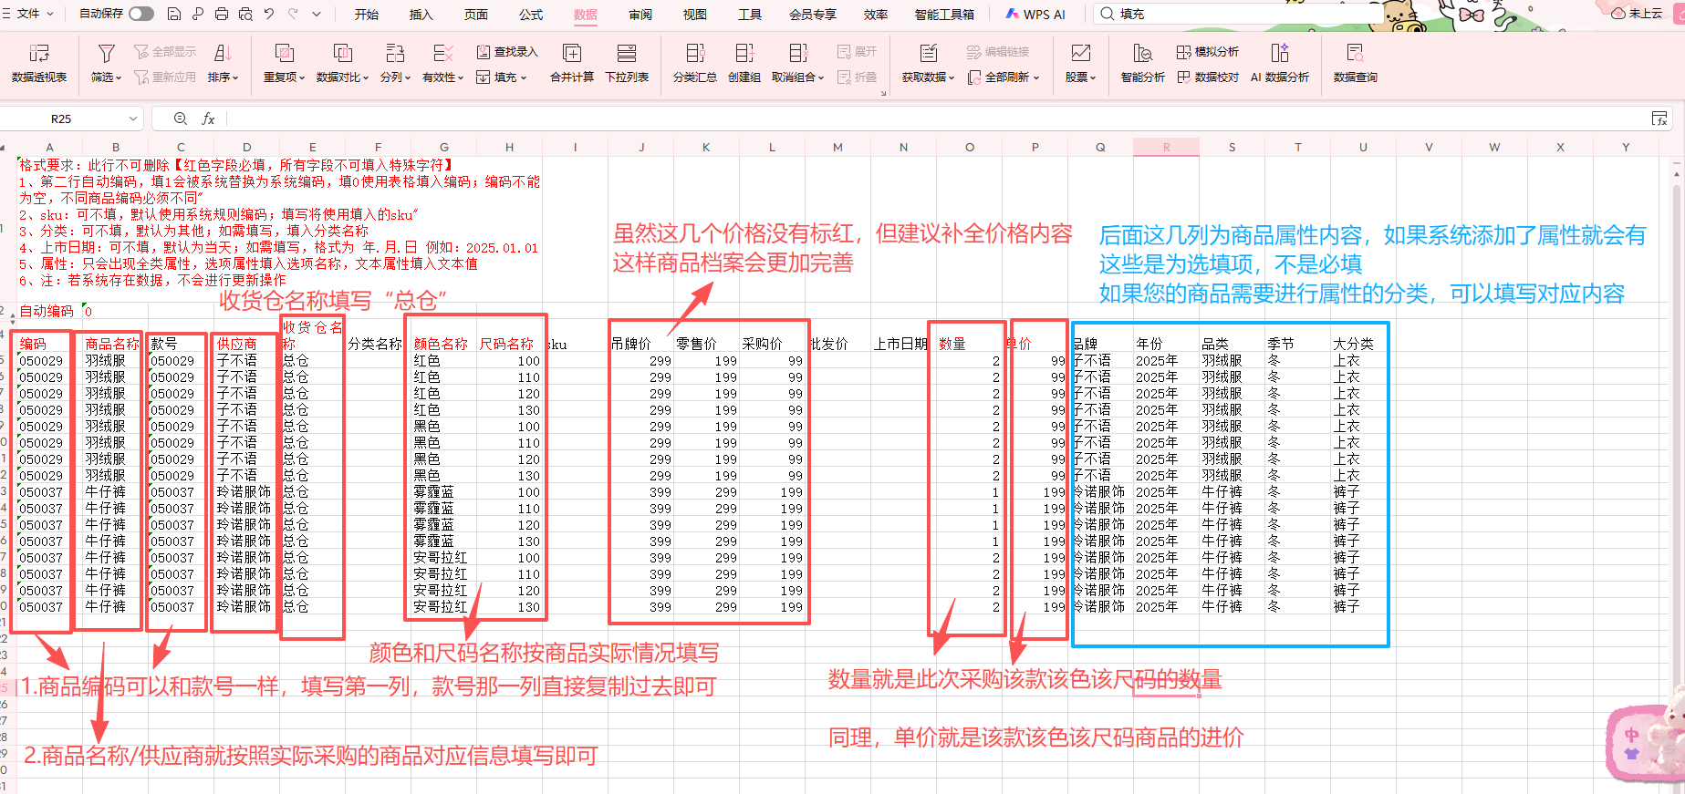This screenshot has width=1685, height=794.
Task: Switch to the 公式 formulas tab
Action: pyautogui.click(x=531, y=15)
